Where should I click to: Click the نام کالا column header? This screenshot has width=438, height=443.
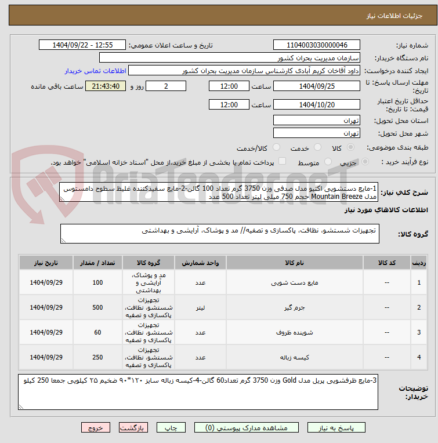295,263
